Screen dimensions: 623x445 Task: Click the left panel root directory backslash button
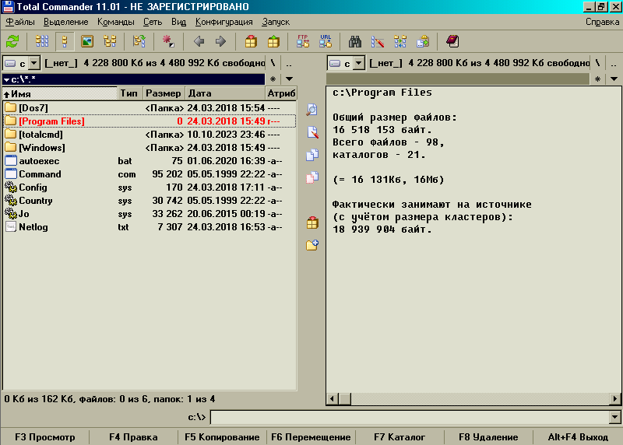[273, 63]
